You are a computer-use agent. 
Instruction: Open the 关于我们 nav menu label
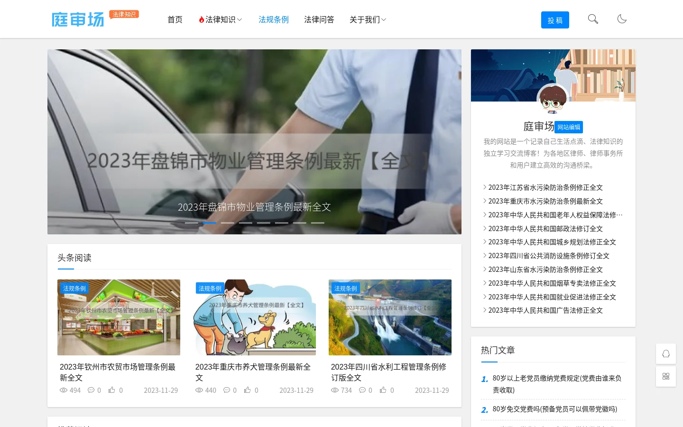pos(365,19)
